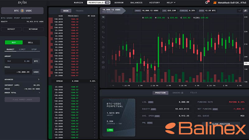Click the PRICE(DAI) column header

(x=73, y=16)
